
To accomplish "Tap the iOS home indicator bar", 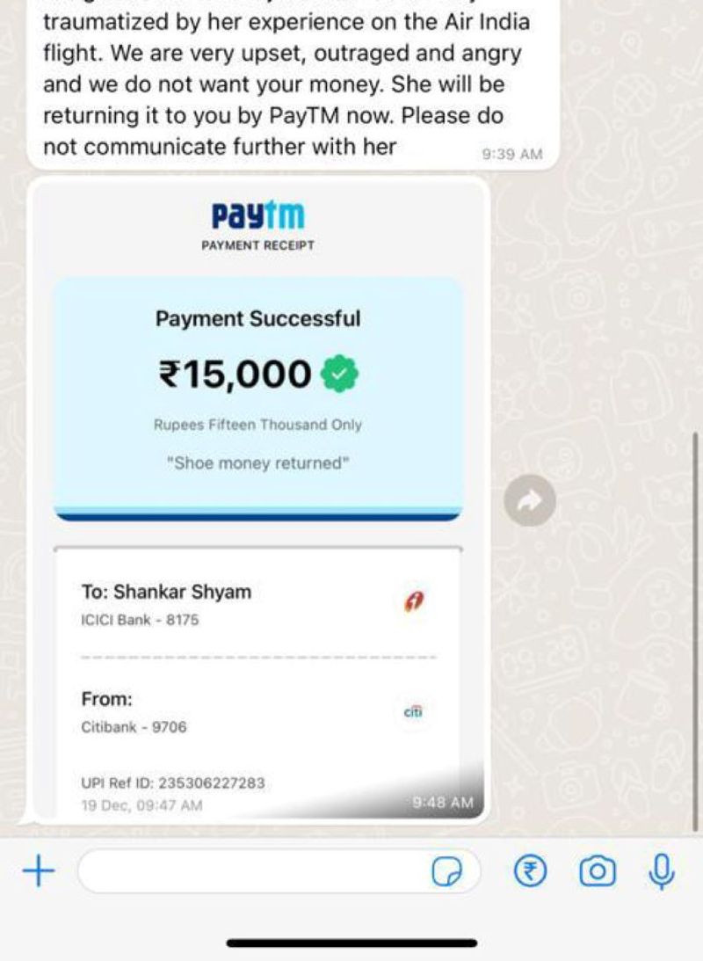I will click(351, 943).
